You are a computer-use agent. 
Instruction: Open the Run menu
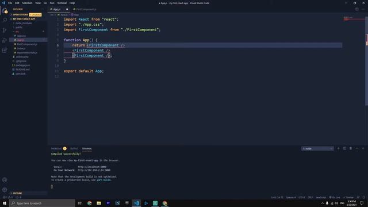tap(52, 3)
